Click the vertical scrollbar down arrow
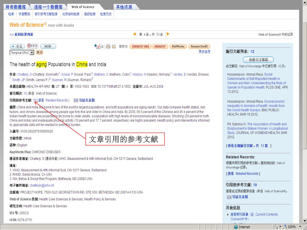 point(305,221)
